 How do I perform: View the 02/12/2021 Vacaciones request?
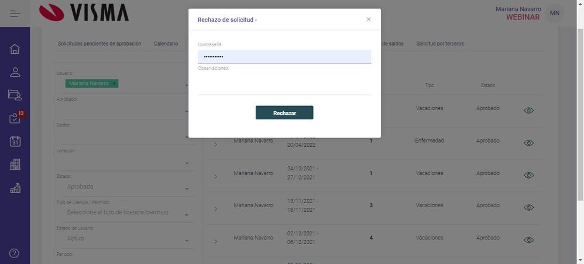tap(528, 240)
